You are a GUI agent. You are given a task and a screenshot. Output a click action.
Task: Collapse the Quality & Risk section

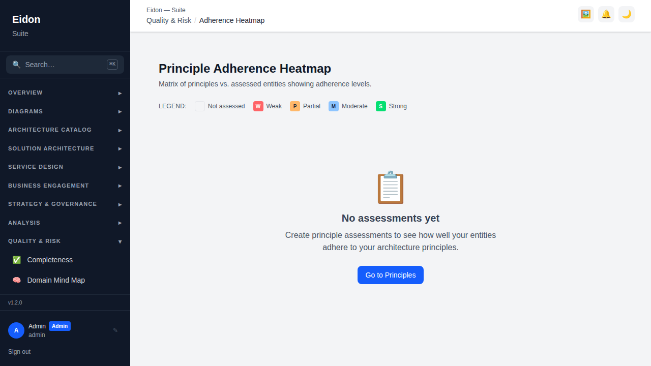tap(65, 241)
